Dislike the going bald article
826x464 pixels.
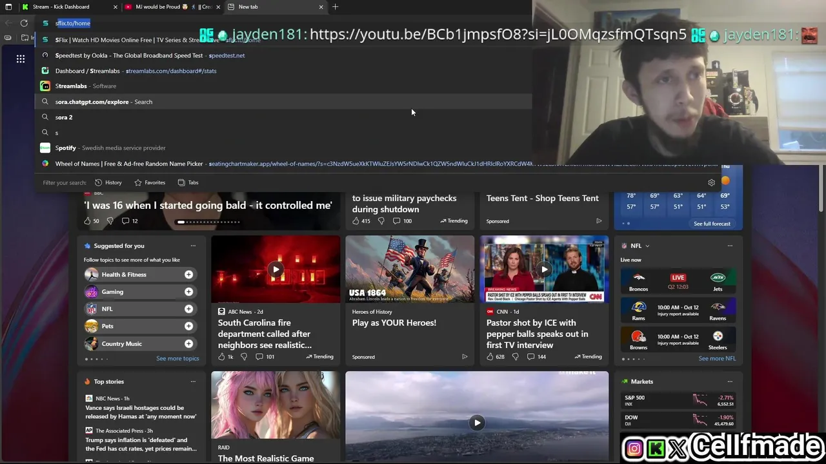110,221
